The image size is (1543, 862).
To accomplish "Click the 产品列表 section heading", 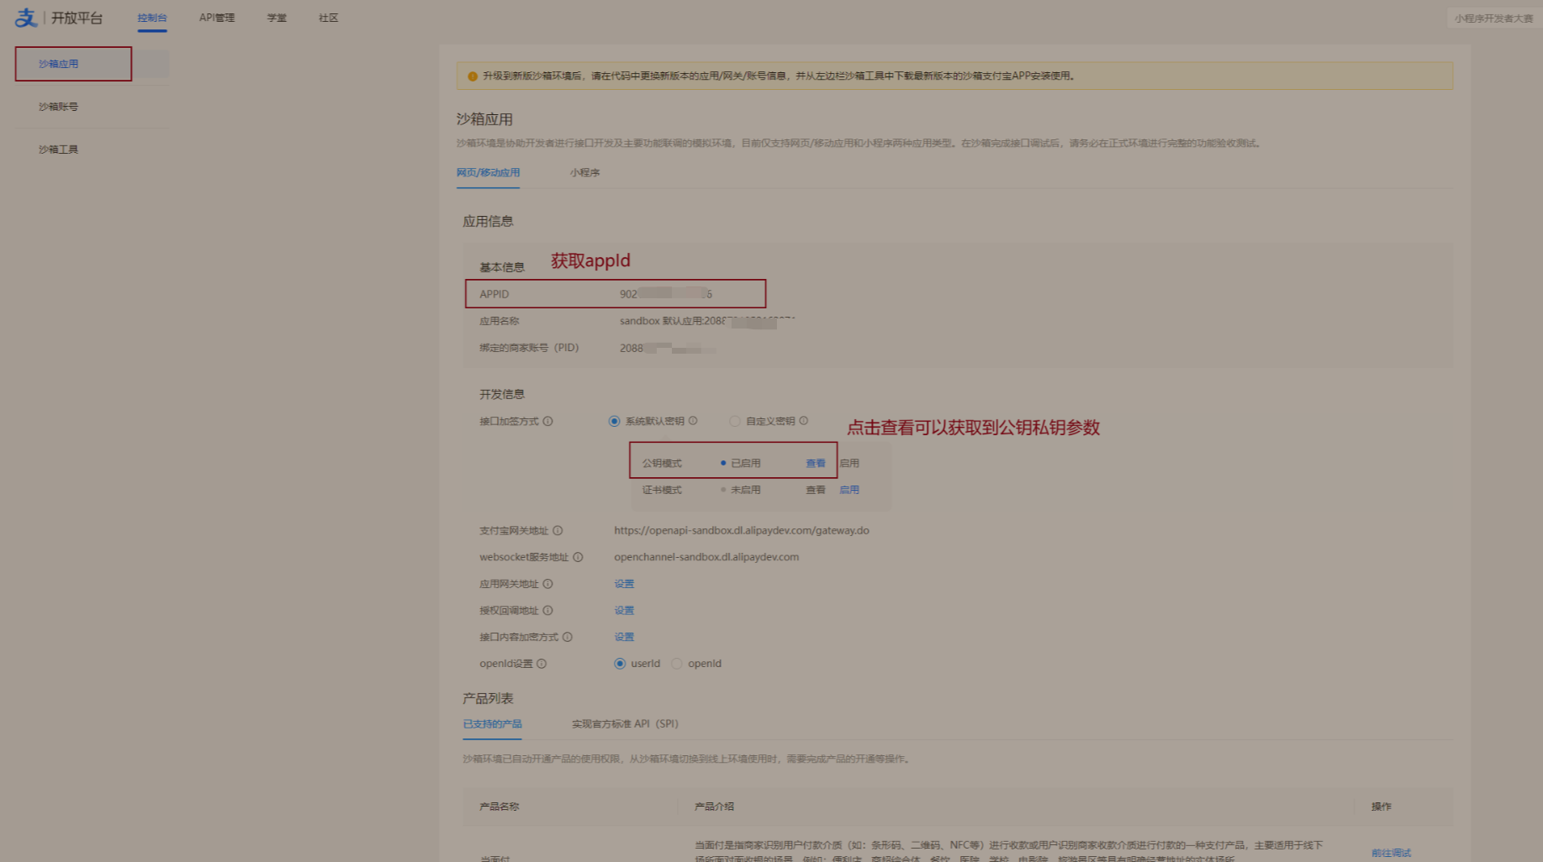I will point(488,699).
